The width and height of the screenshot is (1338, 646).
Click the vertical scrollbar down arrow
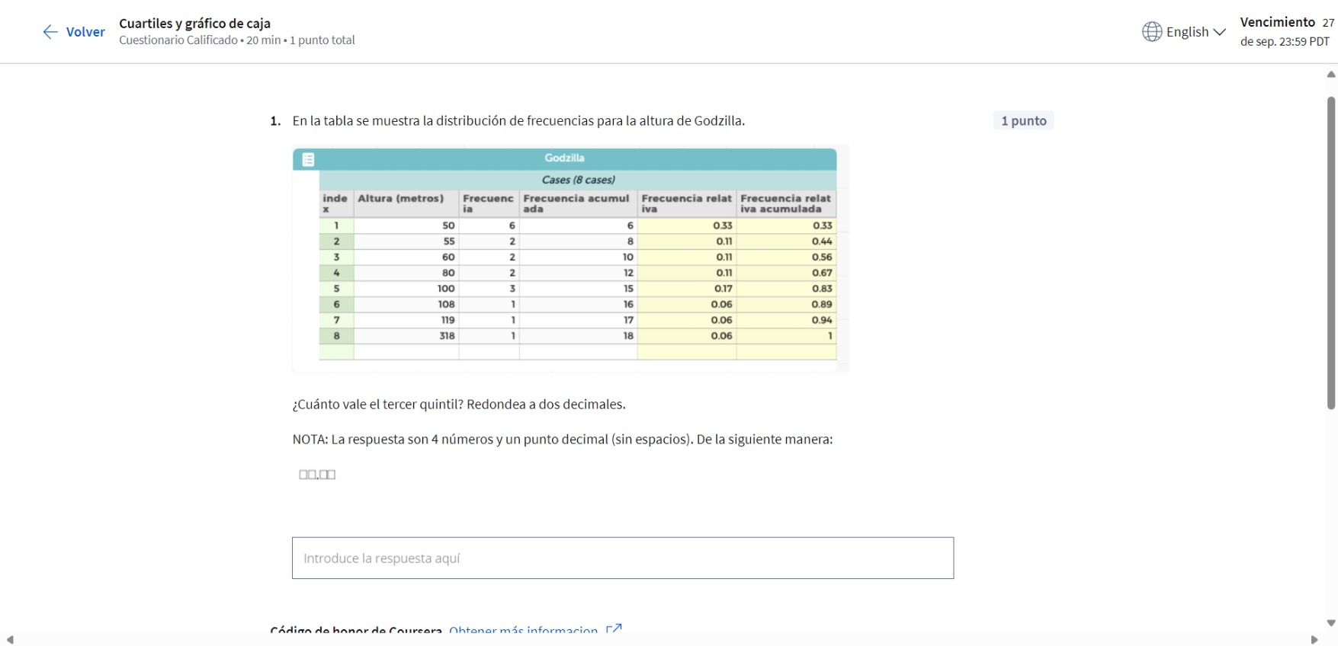click(x=1331, y=623)
